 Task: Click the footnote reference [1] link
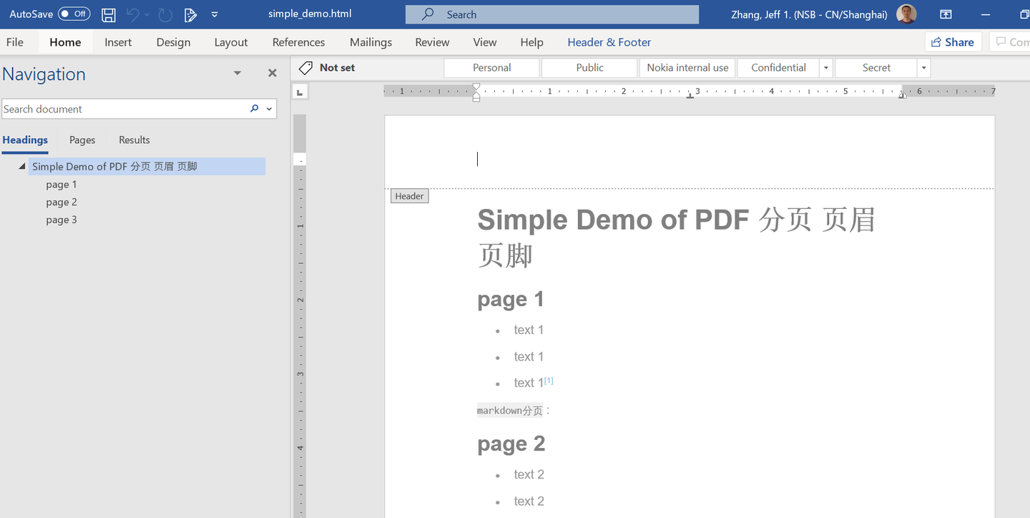pyautogui.click(x=549, y=381)
